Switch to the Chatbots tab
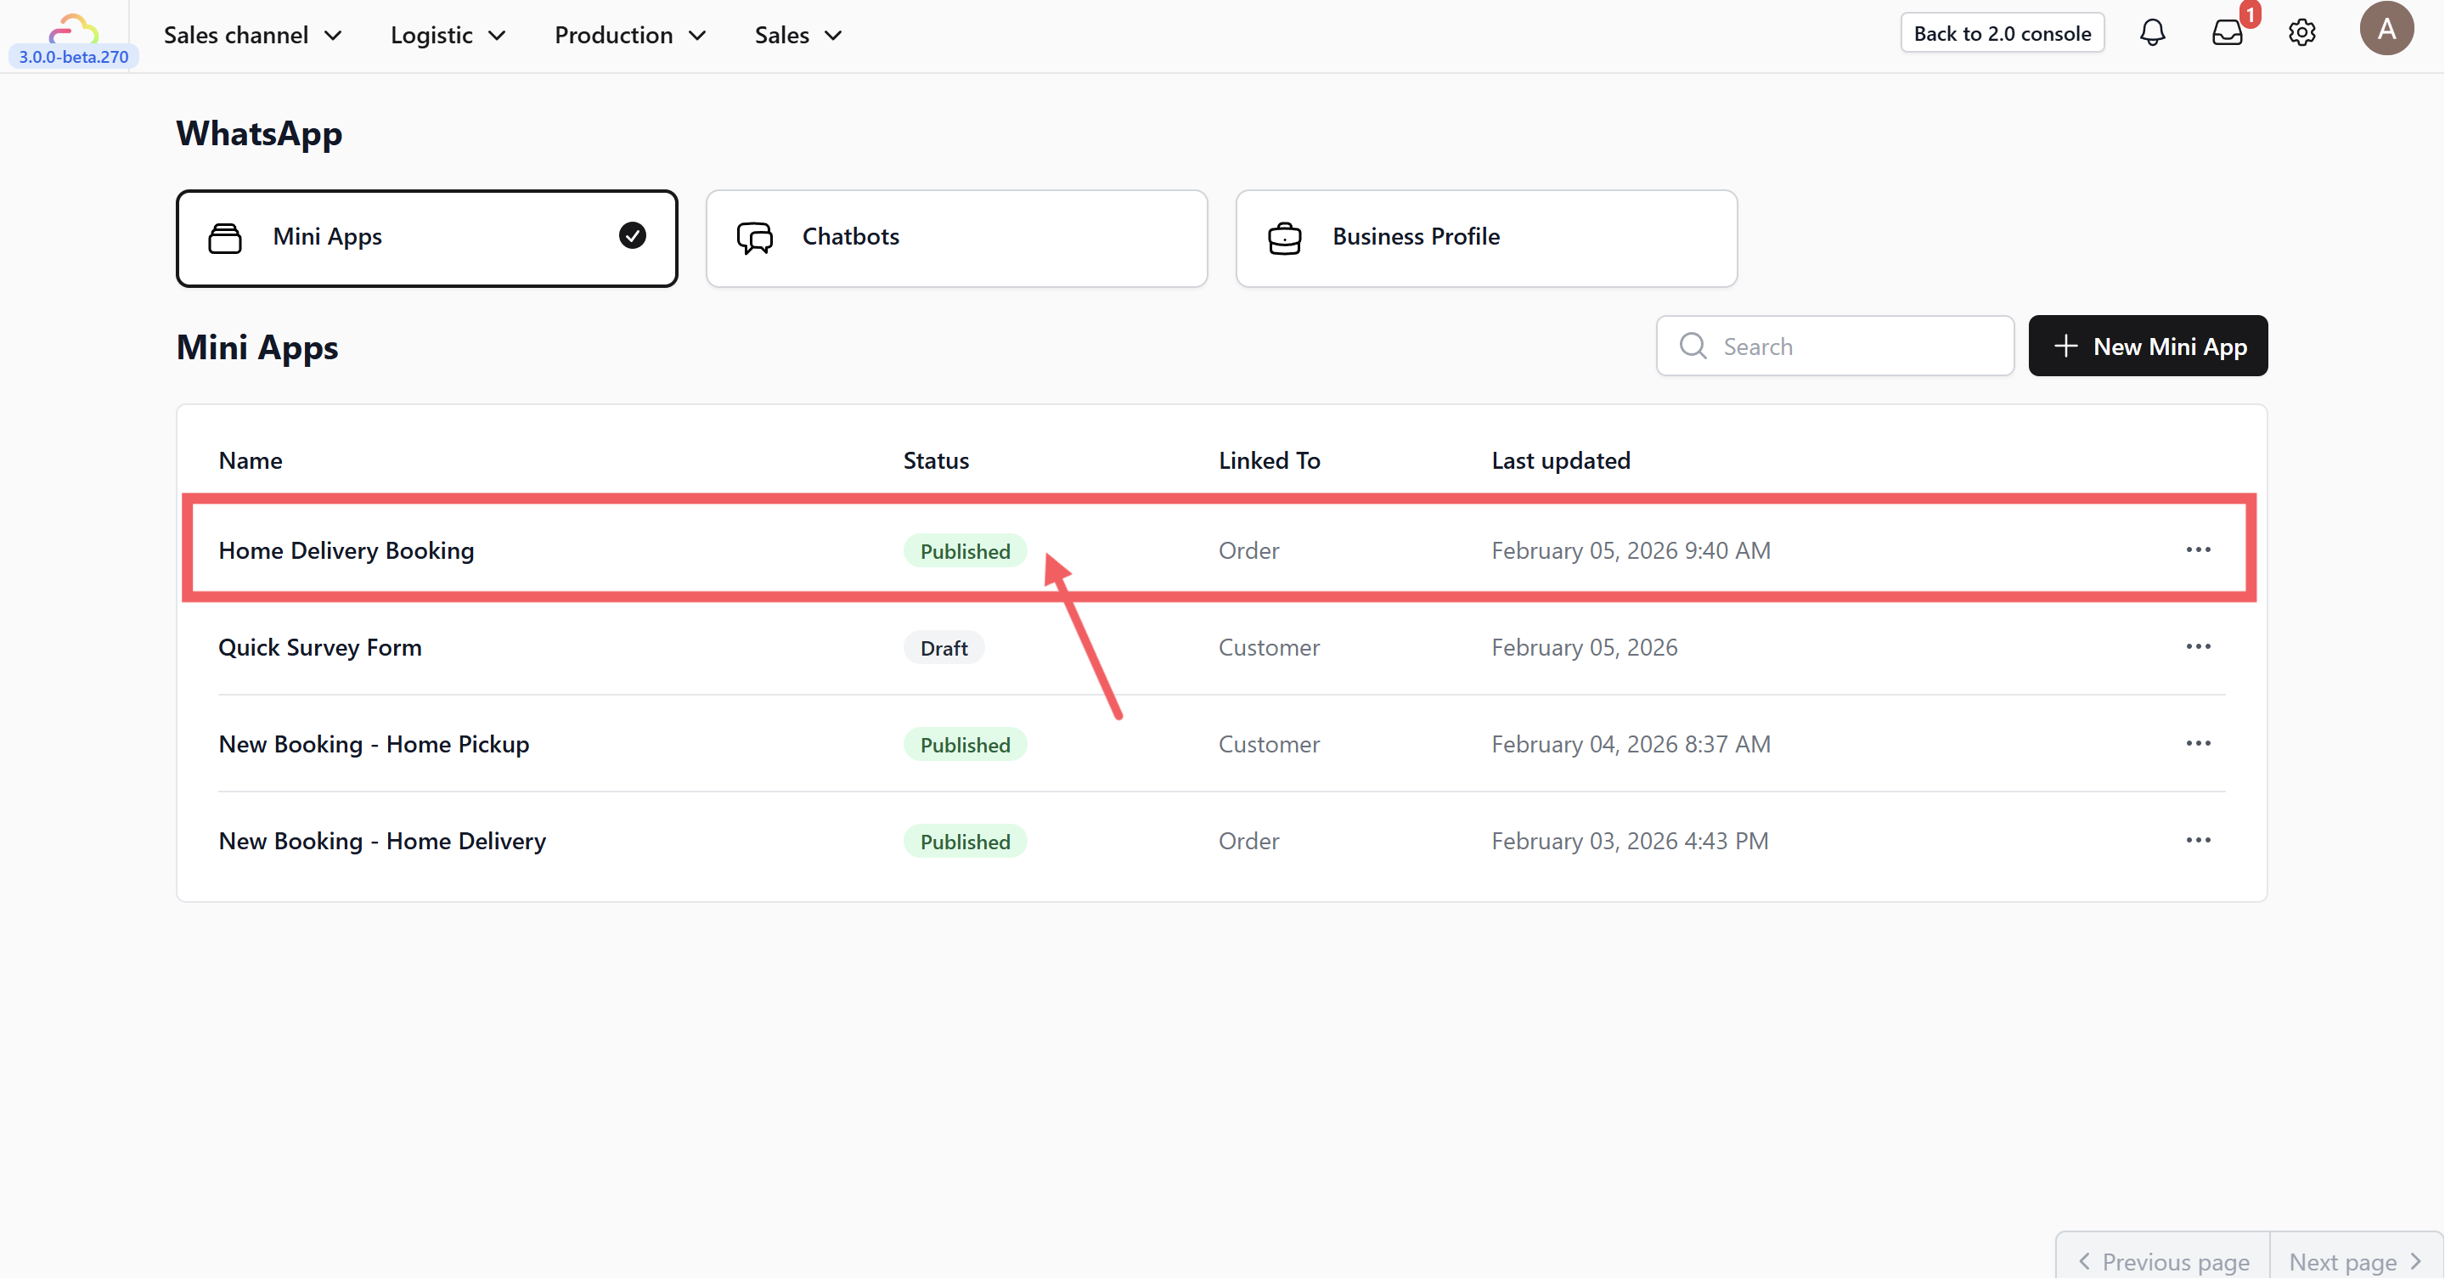 pyautogui.click(x=955, y=238)
